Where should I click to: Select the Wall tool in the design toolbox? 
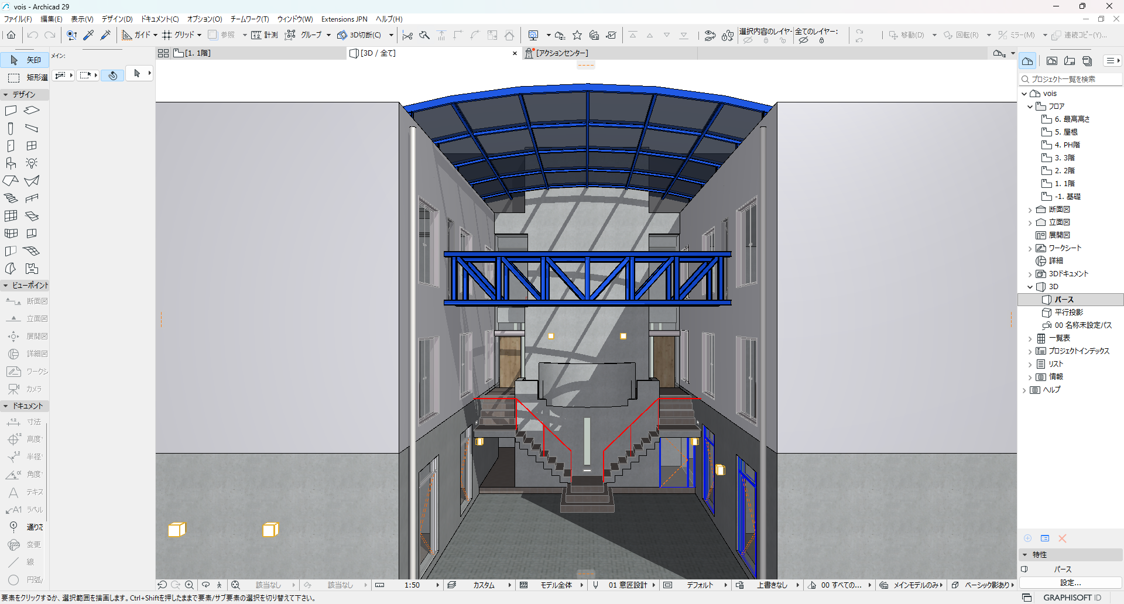click(10, 110)
